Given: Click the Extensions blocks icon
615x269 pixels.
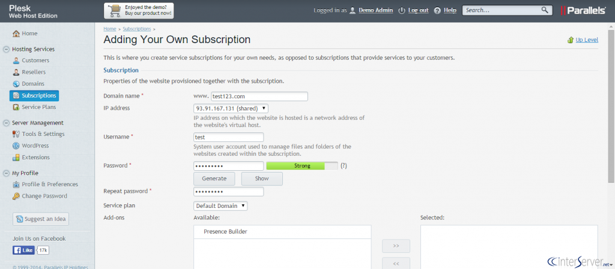Looking at the screenshot, I should click(x=16, y=158).
